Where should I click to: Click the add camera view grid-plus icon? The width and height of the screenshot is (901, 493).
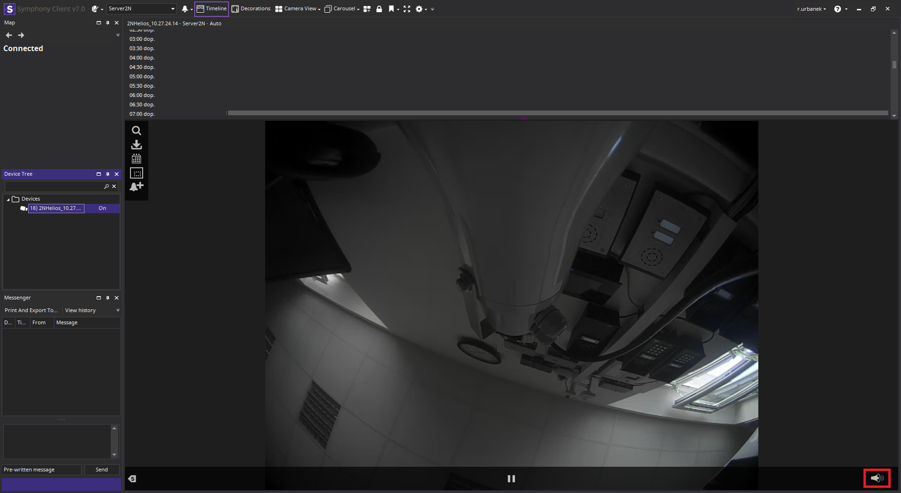click(367, 9)
